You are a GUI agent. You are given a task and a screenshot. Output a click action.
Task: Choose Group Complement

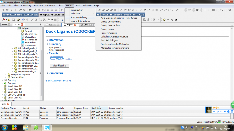click(x=110, y=21)
